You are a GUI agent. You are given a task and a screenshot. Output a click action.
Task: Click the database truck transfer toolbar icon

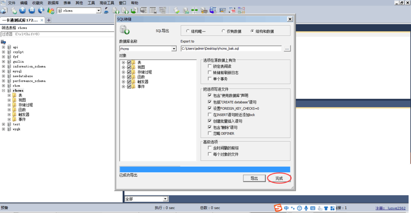click(204, 11)
